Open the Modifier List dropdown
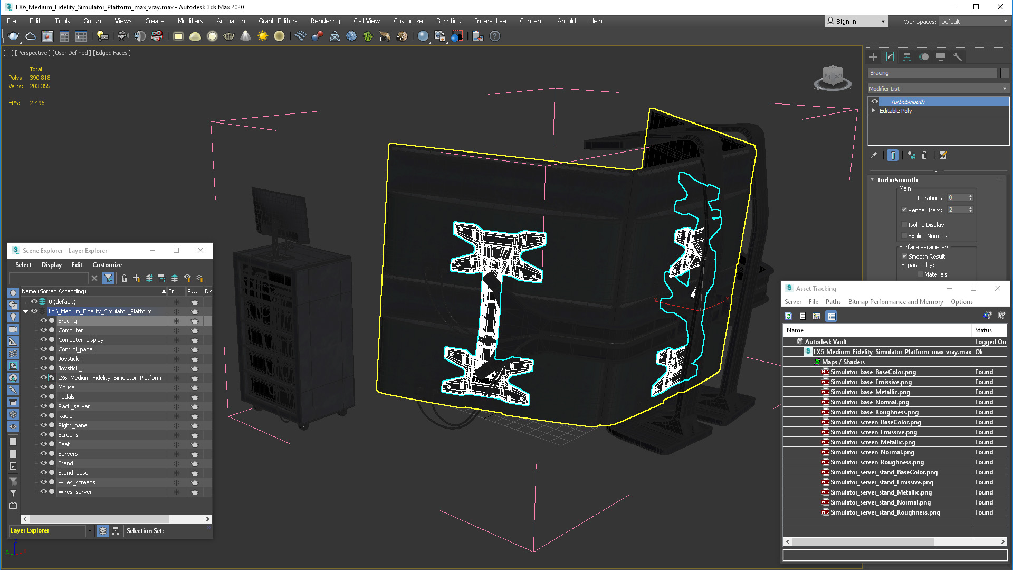This screenshot has height=570, width=1013. (x=938, y=89)
